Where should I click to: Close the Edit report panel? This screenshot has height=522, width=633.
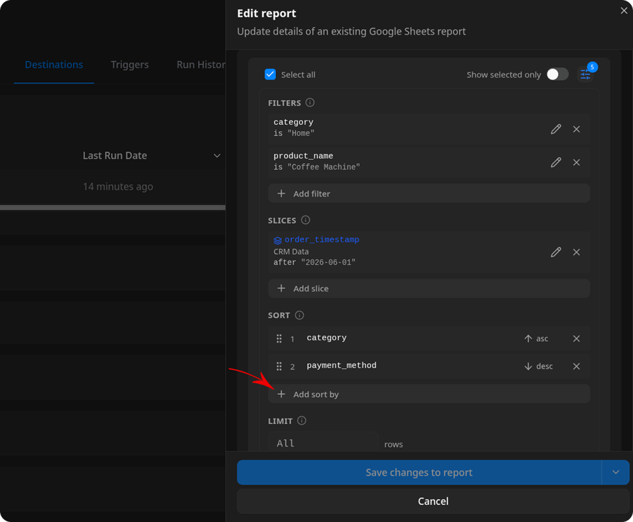(623, 11)
